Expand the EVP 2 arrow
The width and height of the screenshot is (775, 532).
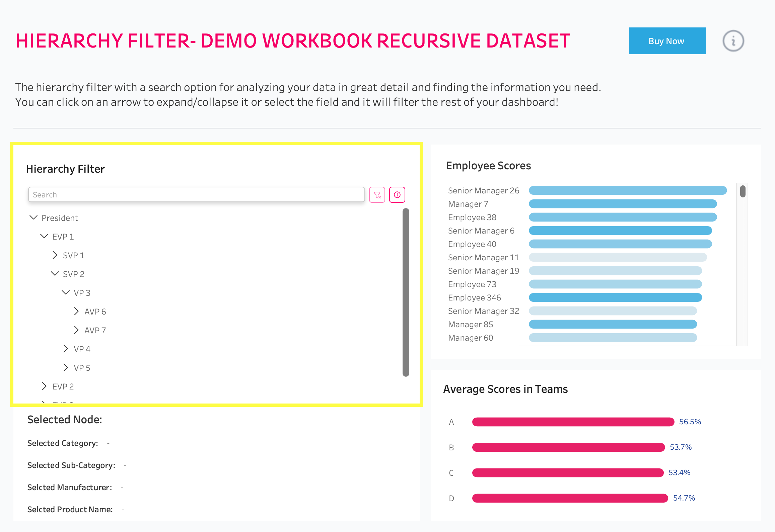point(44,386)
